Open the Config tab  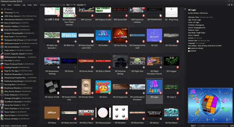[29, 5]
